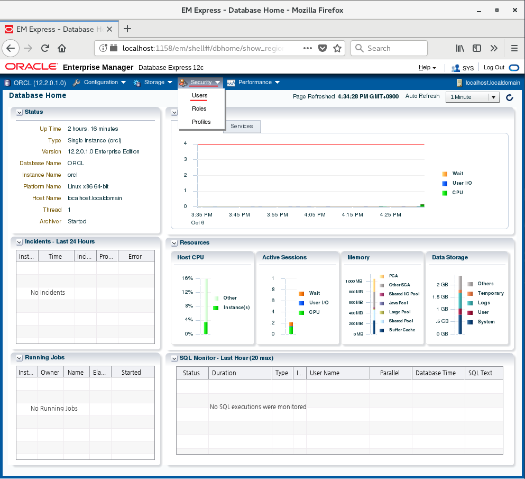Click the Host CPU bar chart
The height and width of the screenshot is (479, 525).
point(206,306)
